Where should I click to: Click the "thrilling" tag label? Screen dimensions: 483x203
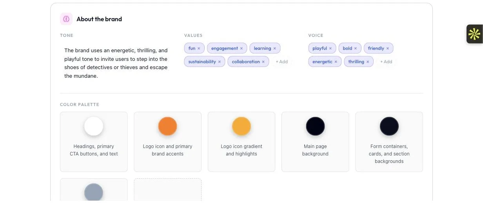click(x=356, y=62)
